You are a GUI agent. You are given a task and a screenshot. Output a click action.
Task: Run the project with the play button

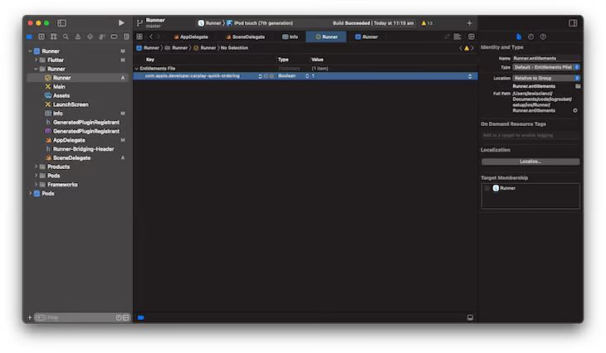pos(121,23)
